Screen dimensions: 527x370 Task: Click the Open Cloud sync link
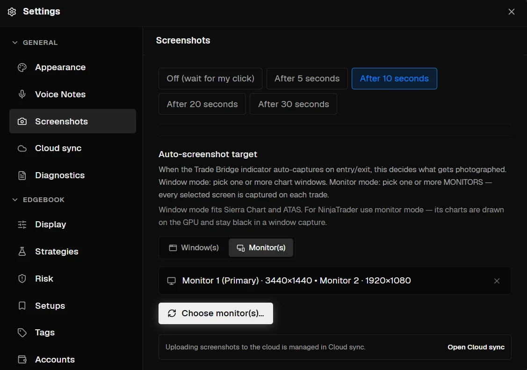[476, 347]
